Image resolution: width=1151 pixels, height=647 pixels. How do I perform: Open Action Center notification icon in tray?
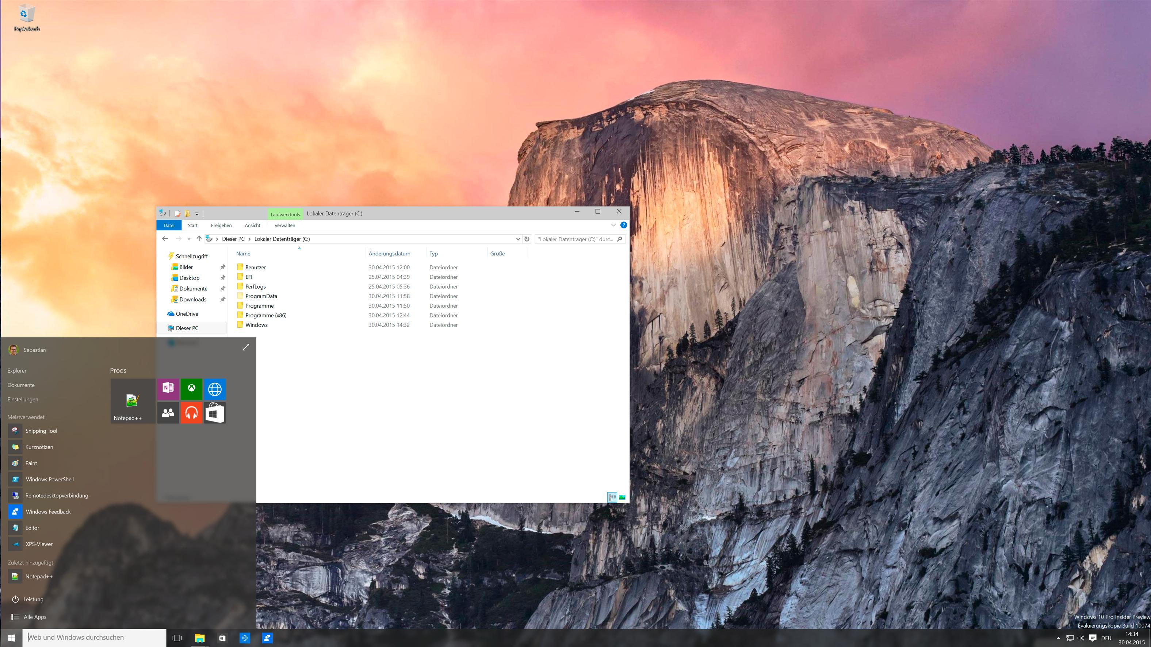coord(1093,638)
